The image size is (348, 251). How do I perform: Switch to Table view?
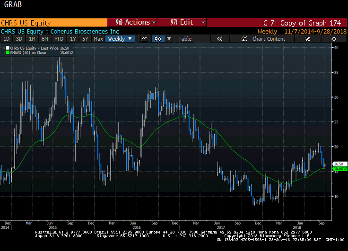click(185, 39)
